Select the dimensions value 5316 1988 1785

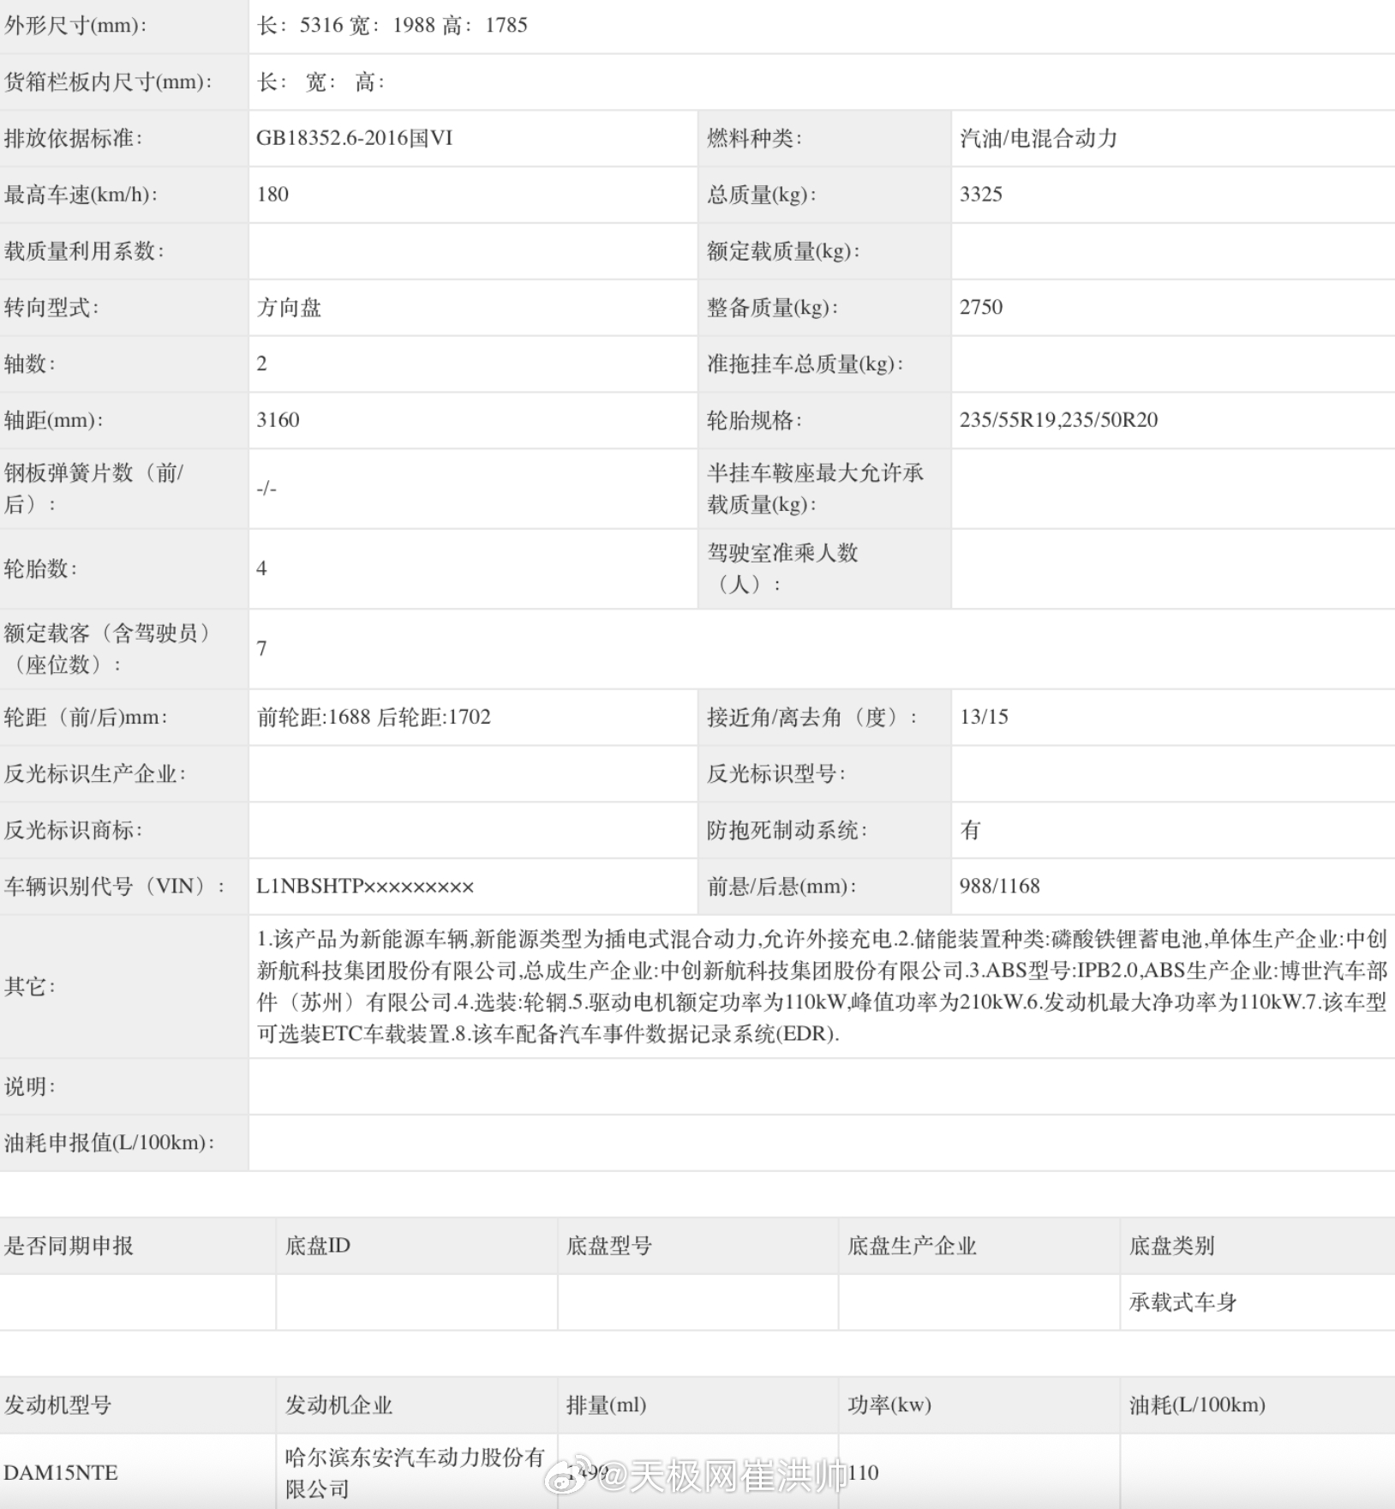point(392,26)
